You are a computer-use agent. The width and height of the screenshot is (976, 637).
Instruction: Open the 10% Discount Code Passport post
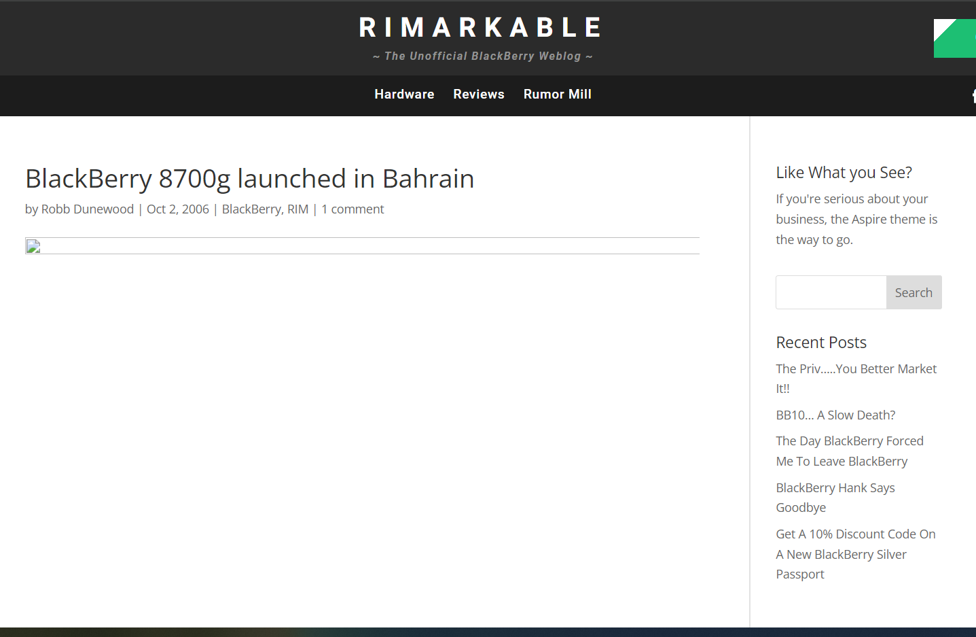855,534
